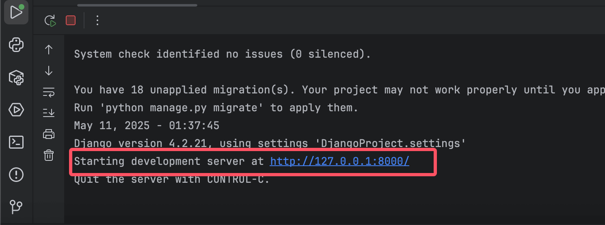Open the Python Packages tool window

click(x=16, y=77)
